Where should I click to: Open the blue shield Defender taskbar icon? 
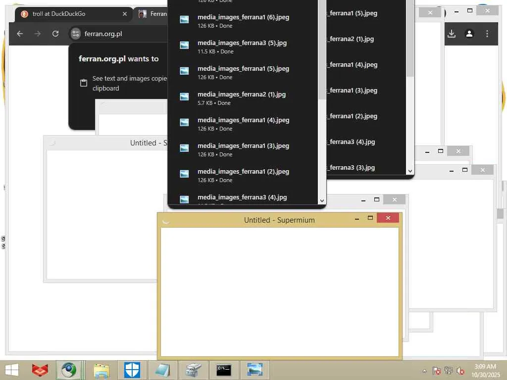coord(132,370)
